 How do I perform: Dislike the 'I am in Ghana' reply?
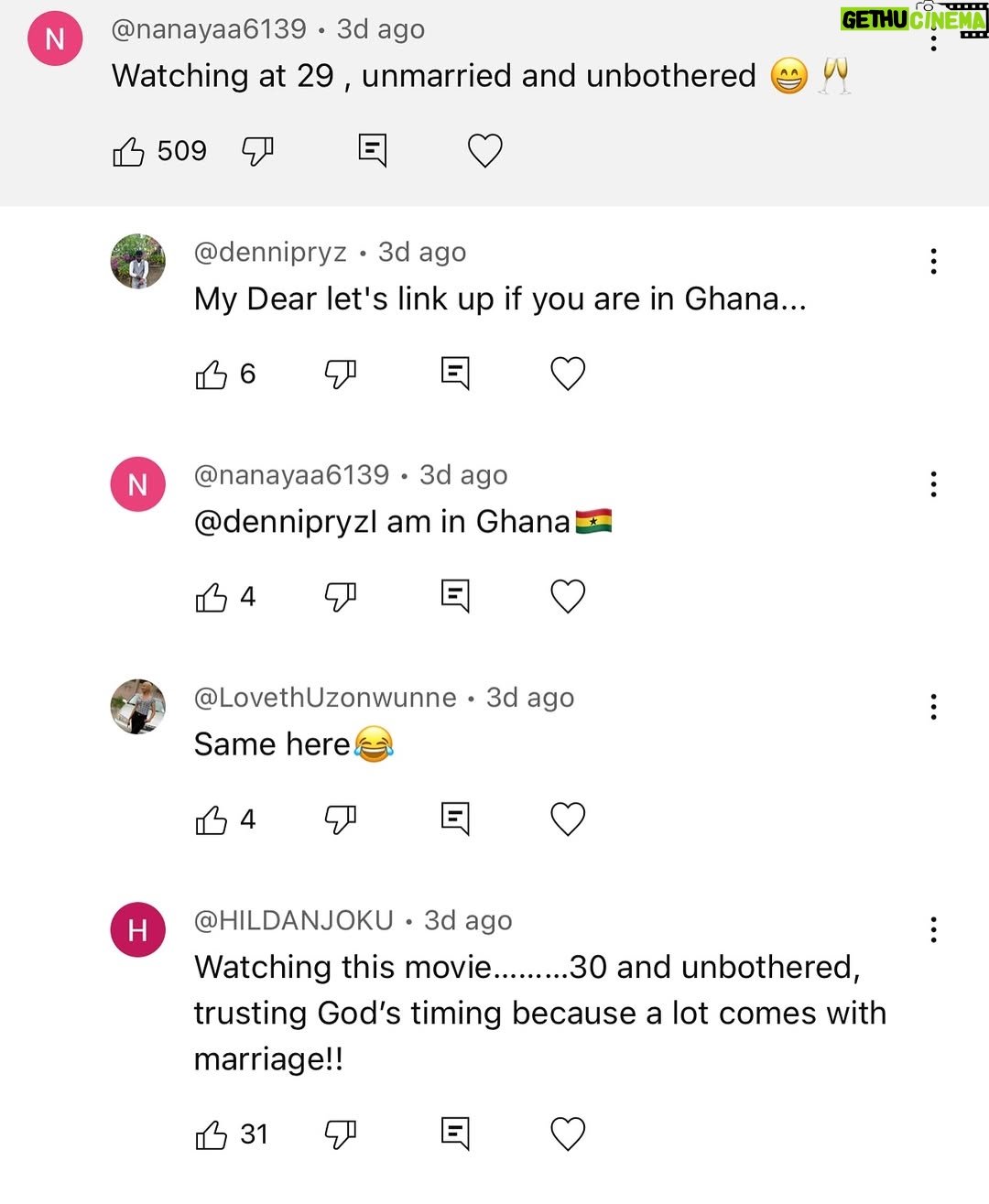(x=341, y=597)
